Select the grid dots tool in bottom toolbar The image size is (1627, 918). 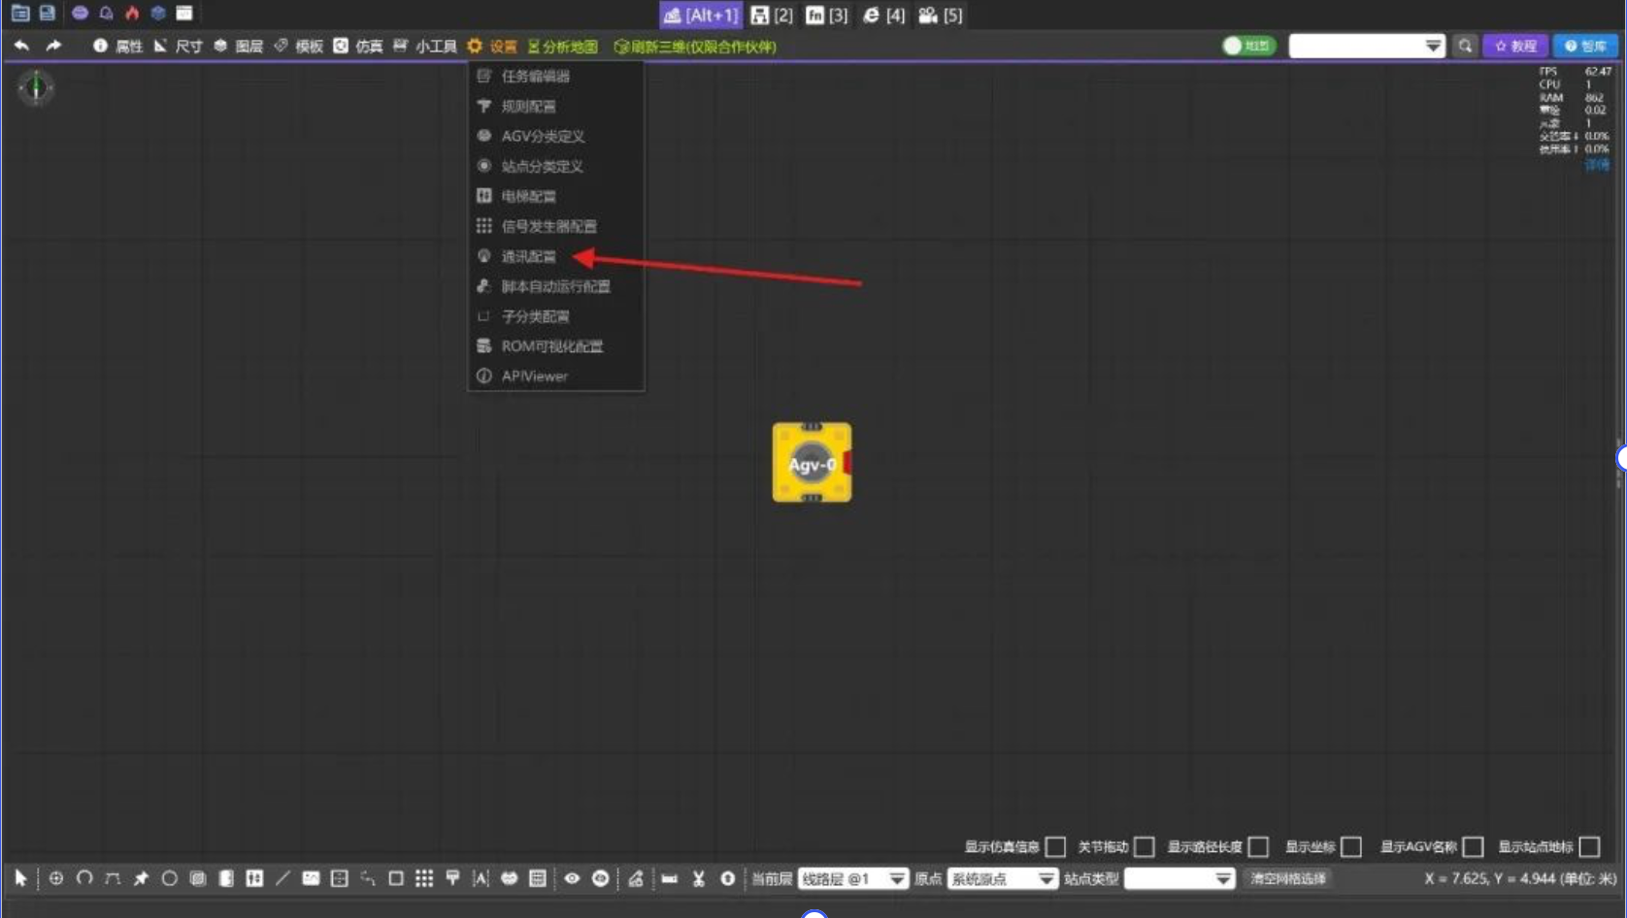(424, 878)
